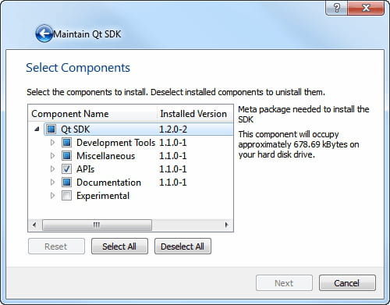Screen dimensions: 390x305
Task: Close the Maintain Qt SDK dialog
Action: pyautogui.click(x=366, y=8)
